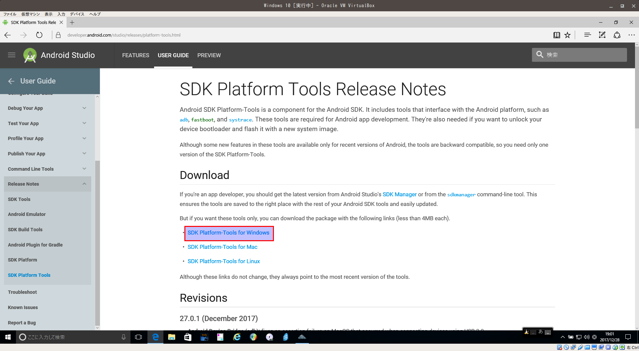This screenshot has height=351, width=639.
Task: Open SDK Tools in sidebar
Action: 19,199
